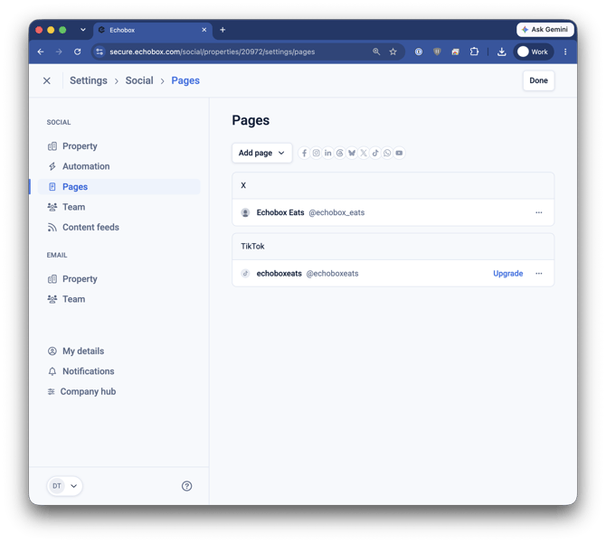The width and height of the screenshot is (606, 543).
Task: Open Social Team settings
Action: (66, 207)
